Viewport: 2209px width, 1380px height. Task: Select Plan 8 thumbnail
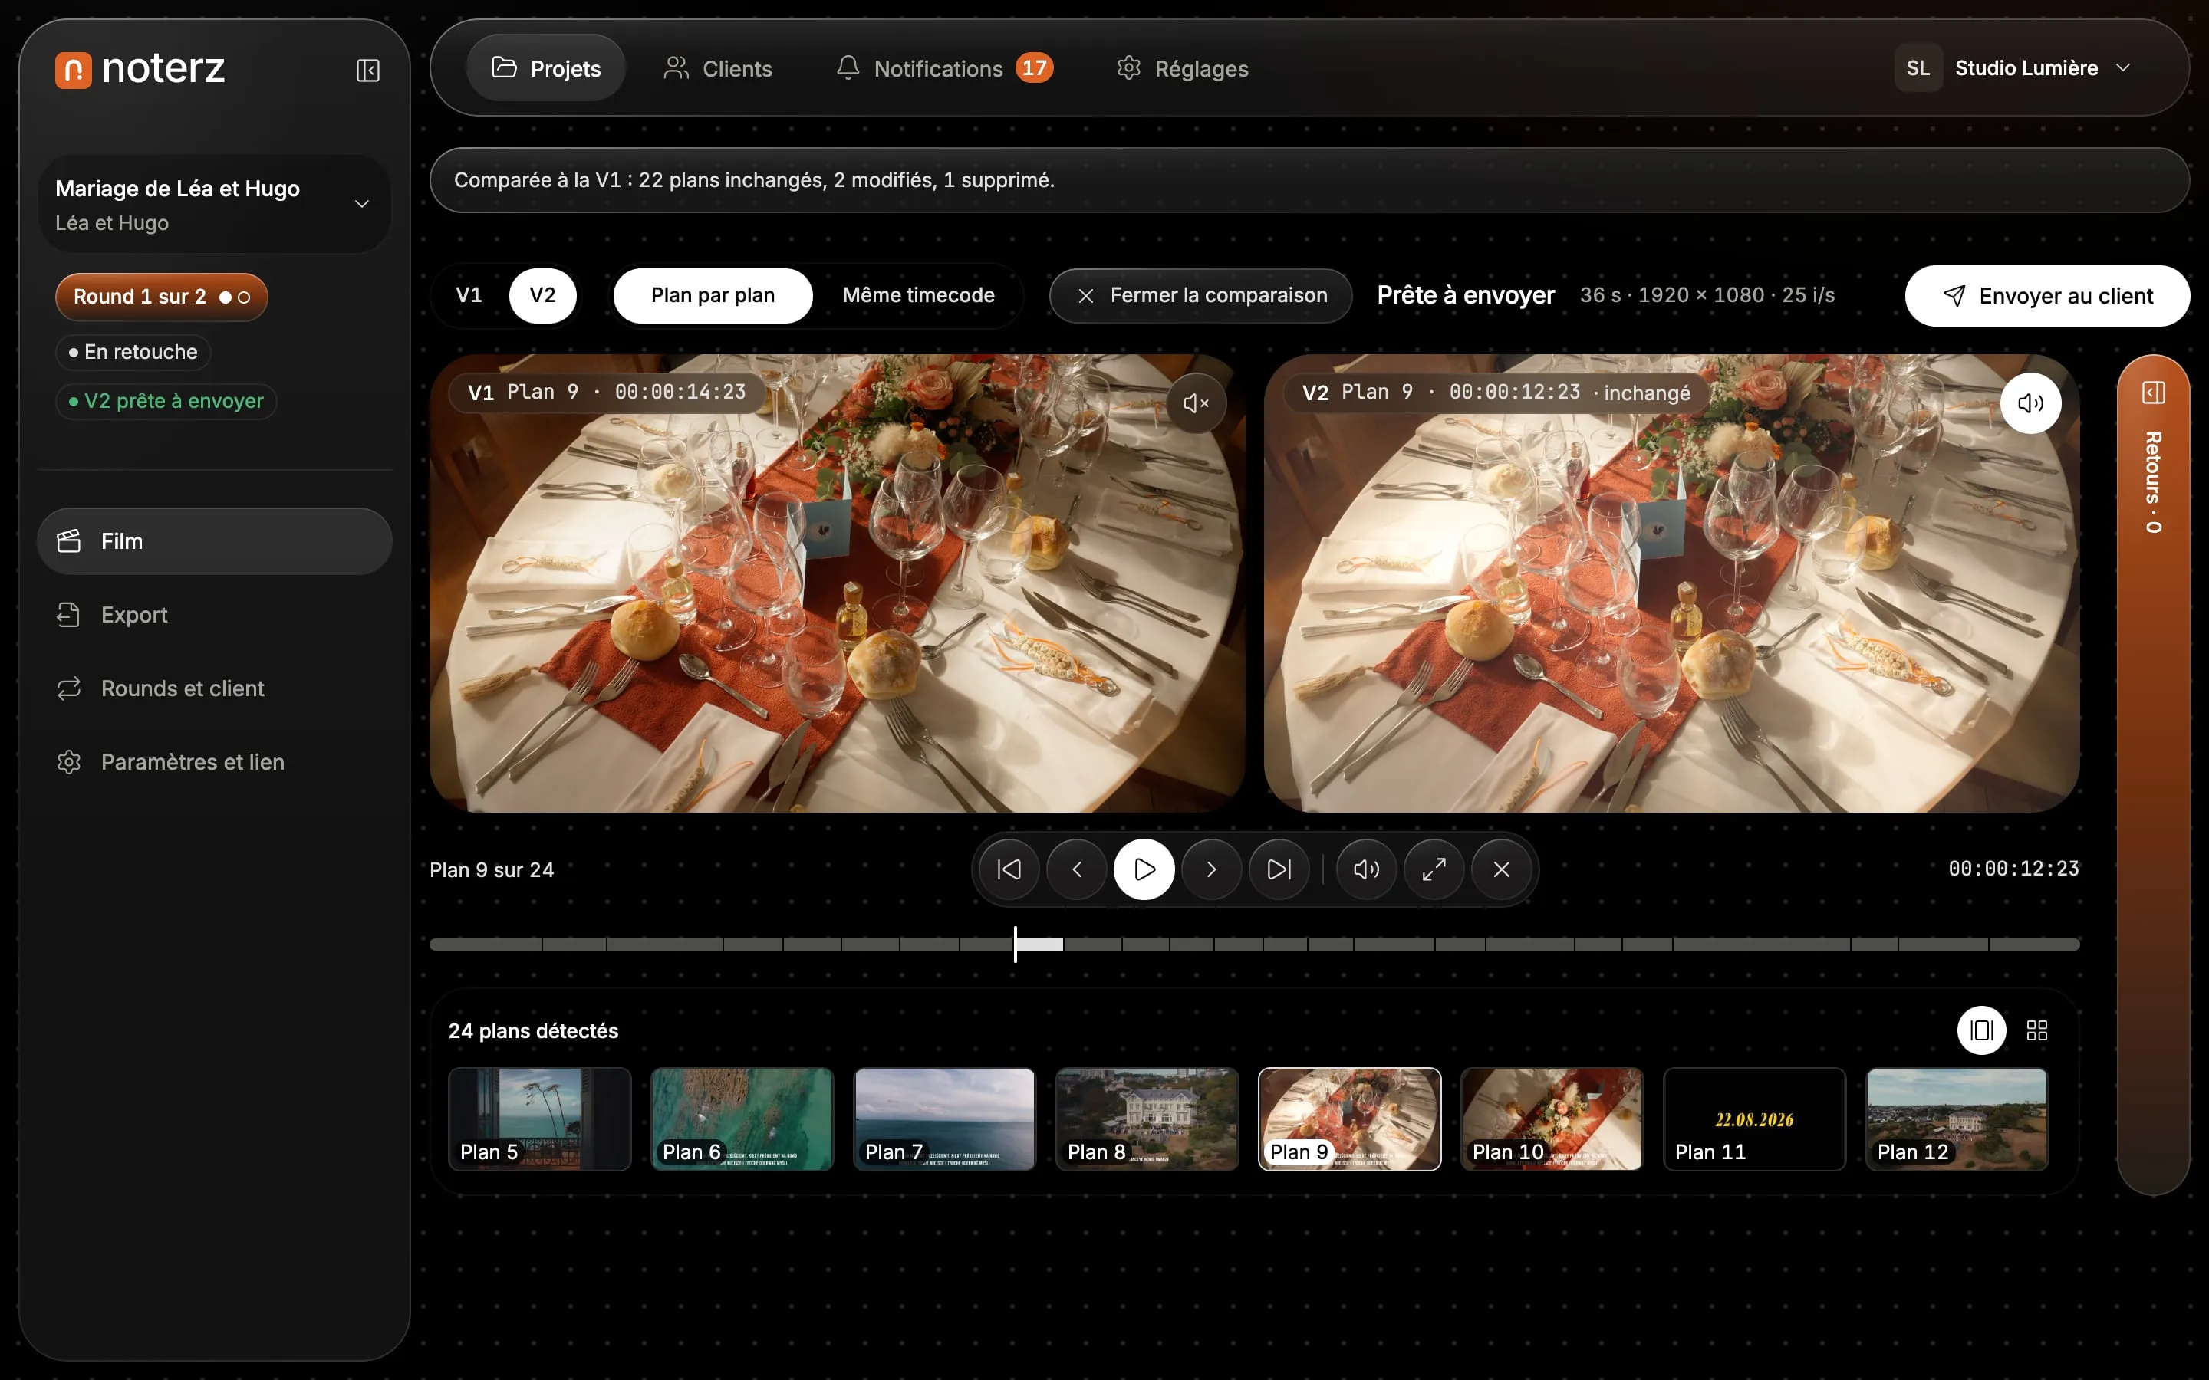(1147, 1119)
